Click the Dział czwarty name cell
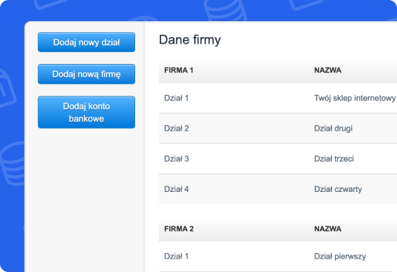Viewport: 397px width, 272px height. [338, 189]
